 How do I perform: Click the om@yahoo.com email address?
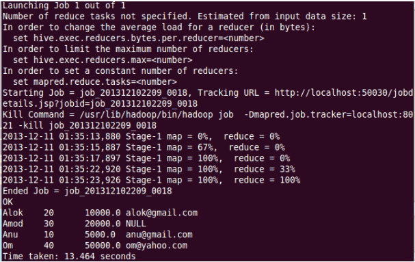pos(157,246)
